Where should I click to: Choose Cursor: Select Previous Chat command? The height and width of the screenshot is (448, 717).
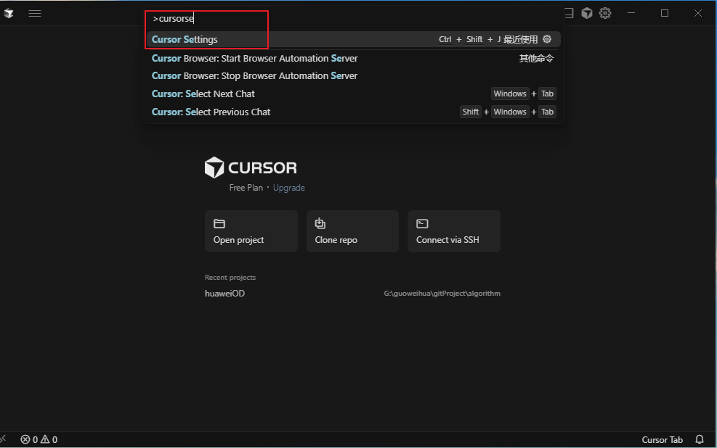(x=352, y=112)
